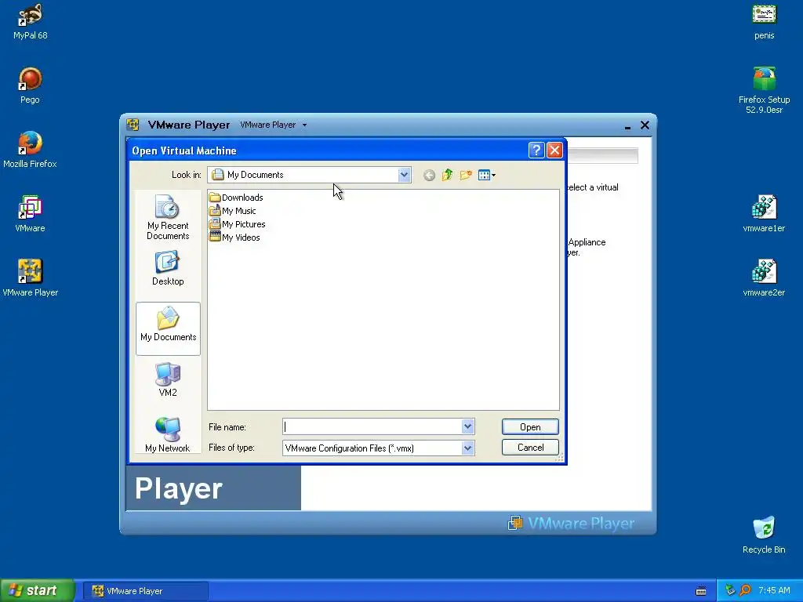Click the safely remove hardware tray icon
Image resolution: width=803 pixels, height=602 pixels.
tap(730, 590)
